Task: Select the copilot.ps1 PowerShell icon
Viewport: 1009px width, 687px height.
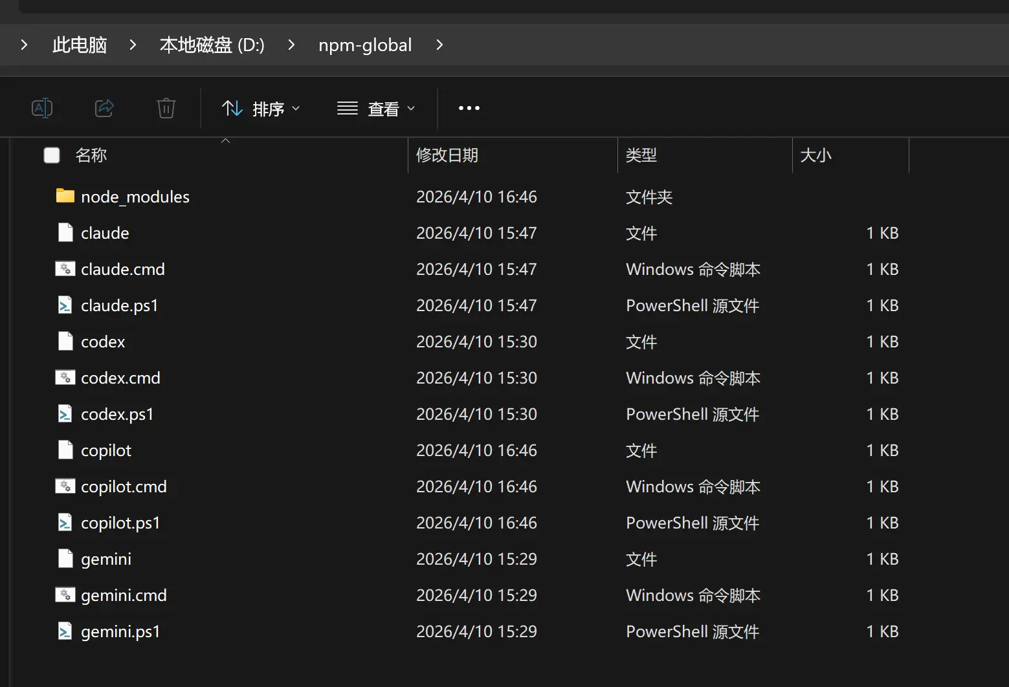Action: 65,522
